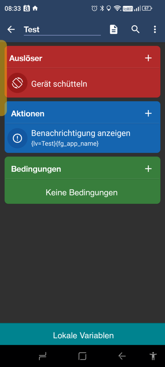Tap the Bedingungen section header
The height and width of the screenshot is (367, 165).
(36, 169)
